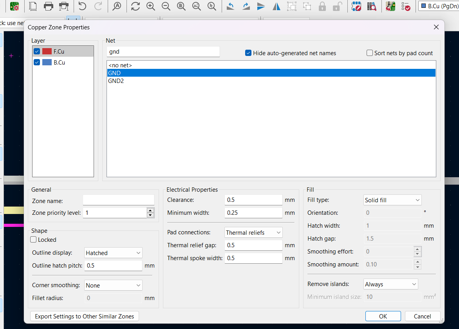This screenshot has width=459, height=329.
Task: Select GND2 in the net list
Action: tap(116, 81)
